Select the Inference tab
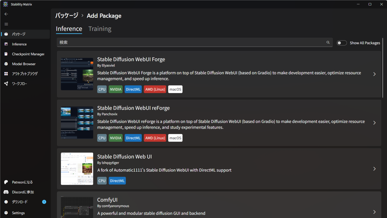This screenshot has height=218, width=387. pyautogui.click(x=69, y=29)
